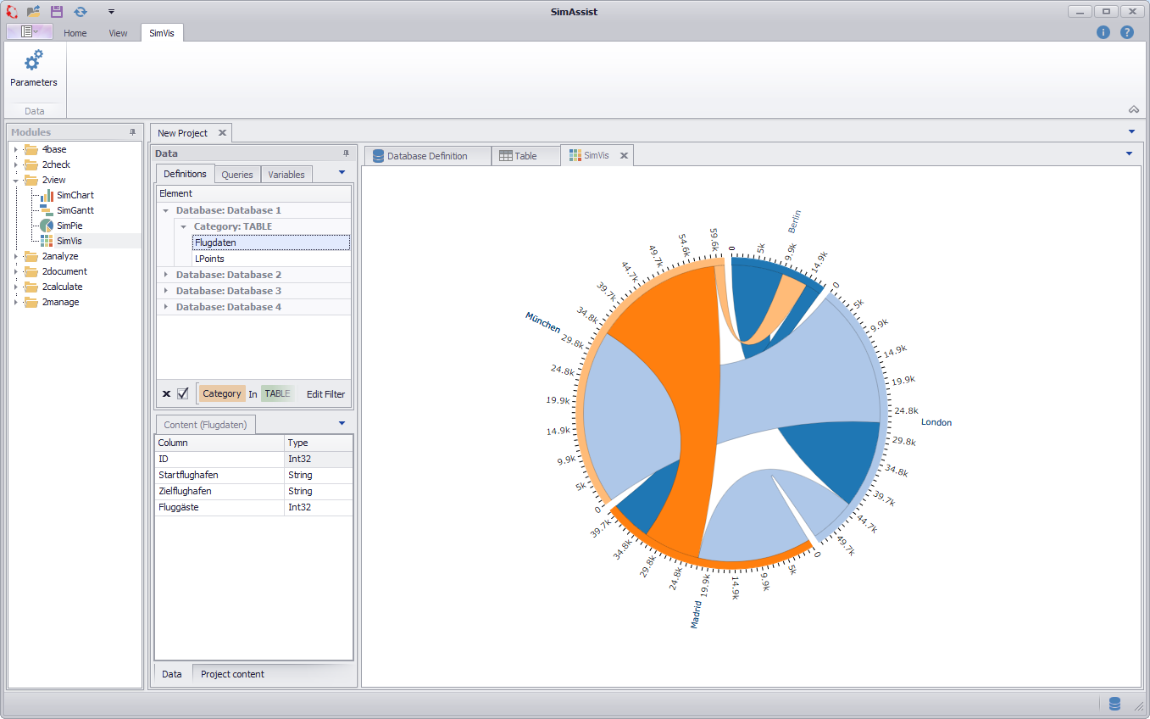Collapse the Category: TABLE group
Image resolution: width=1150 pixels, height=719 pixels.
[x=183, y=226]
